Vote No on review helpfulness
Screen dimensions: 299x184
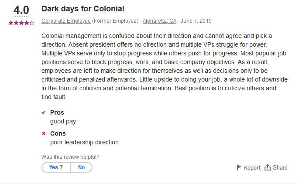[x=82, y=167]
